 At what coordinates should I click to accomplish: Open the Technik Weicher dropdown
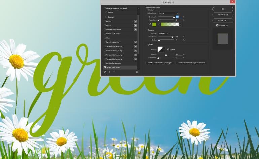tap(163, 33)
